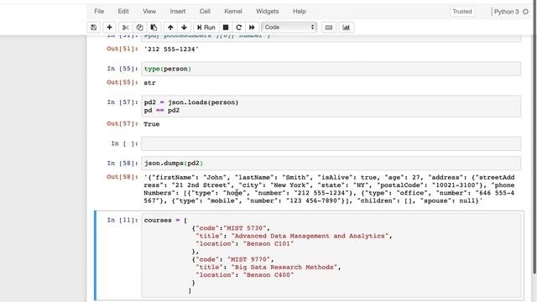Click the "MIST 5730" code string
Viewport: 537px width, 302px height.
pos(245,228)
